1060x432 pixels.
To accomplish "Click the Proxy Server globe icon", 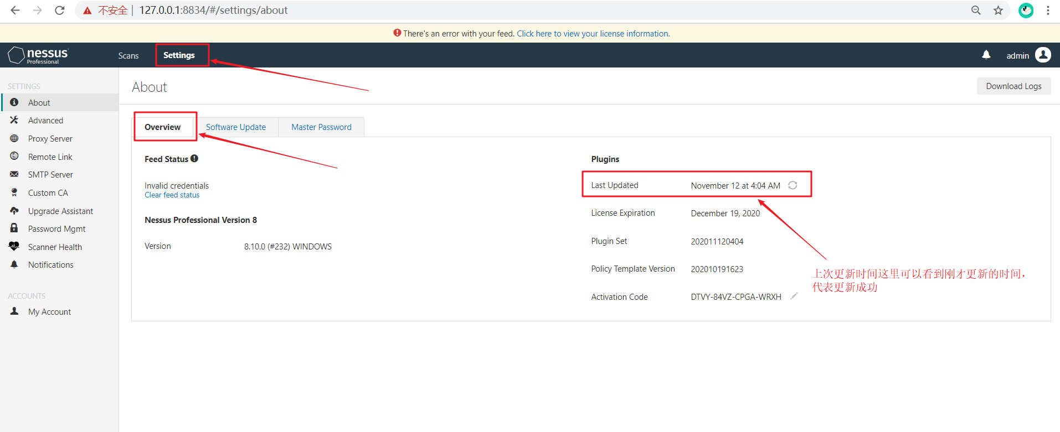I will tap(14, 138).
